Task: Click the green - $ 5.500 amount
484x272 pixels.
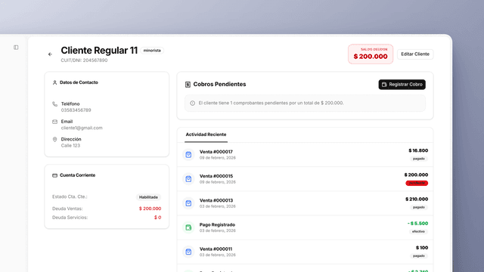Action: [x=417, y=224]
